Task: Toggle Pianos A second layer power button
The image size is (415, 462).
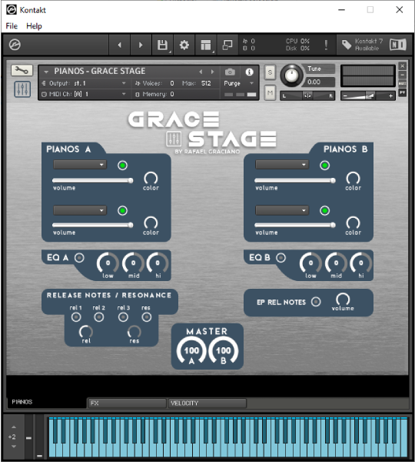Action: (x=122, y=211)
